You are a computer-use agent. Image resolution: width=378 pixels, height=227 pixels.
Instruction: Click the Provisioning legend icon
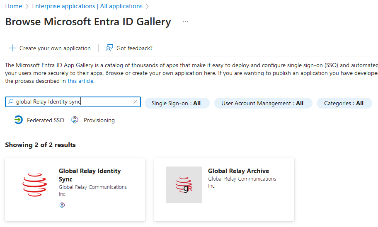75,120
